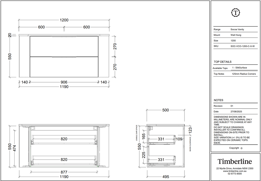The width and height of the screenshot is (261, 181).
Task: Click the 495 bottom depth dimension
Action: click(166, 177)
